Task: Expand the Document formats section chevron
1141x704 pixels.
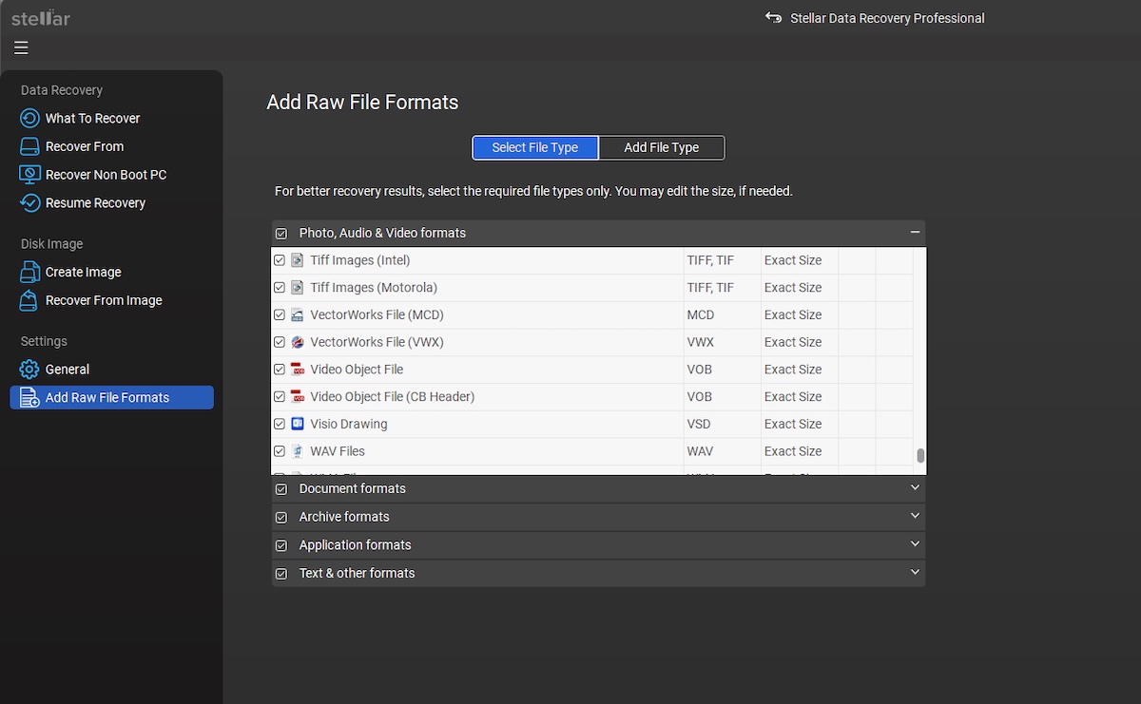Action: pyautogui.click(x=915, y=487)
